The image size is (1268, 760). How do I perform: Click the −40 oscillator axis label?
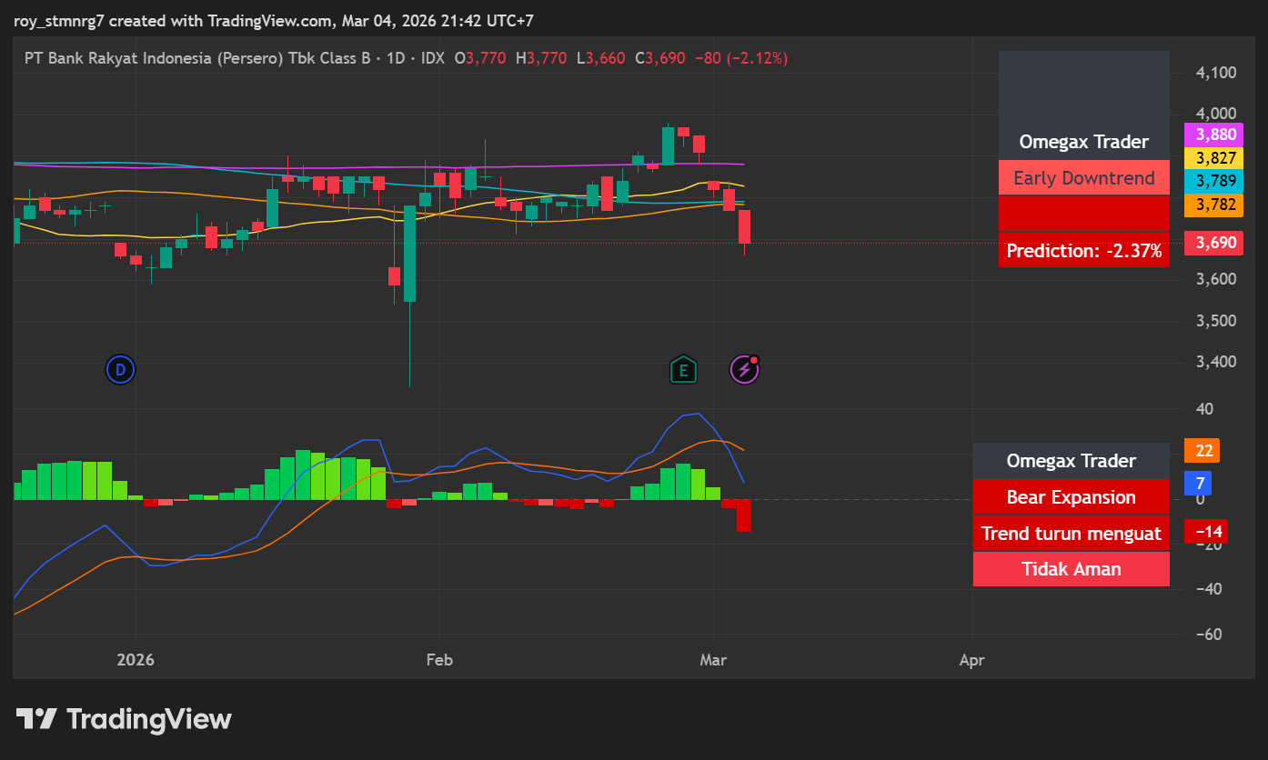1210,589
